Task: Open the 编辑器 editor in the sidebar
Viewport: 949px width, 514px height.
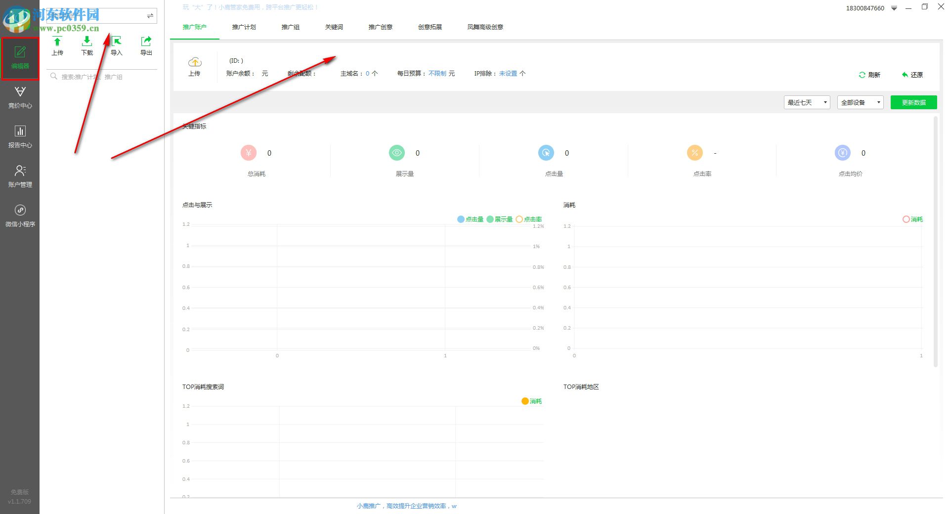Action: click(20, 58)
